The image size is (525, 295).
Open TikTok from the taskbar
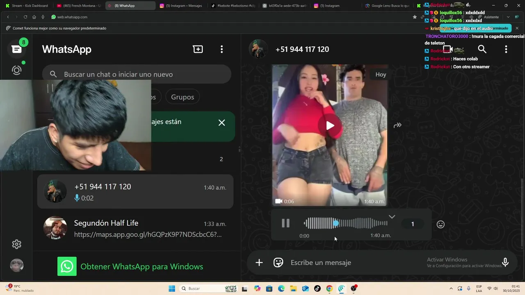[x=317, y=288]
